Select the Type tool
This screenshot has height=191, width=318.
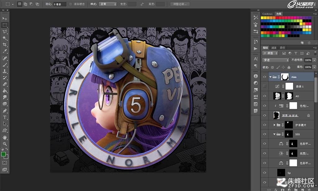tap(4, 117)
